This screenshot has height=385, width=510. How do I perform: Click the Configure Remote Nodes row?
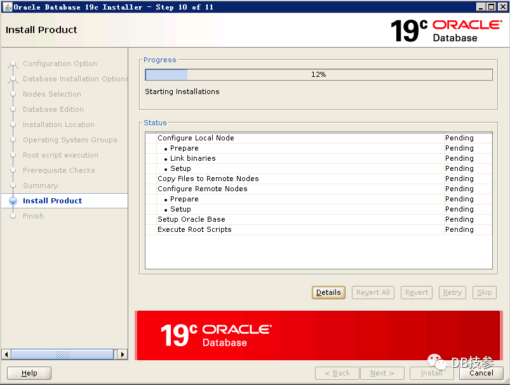pyautogui.click(x=202, y=189)
